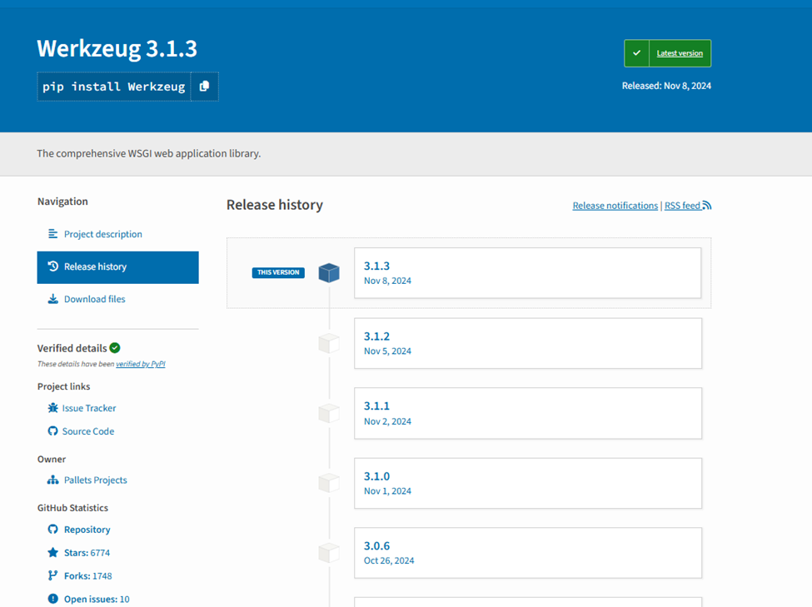812x607 pixels.
Task: Click the GitHub icon next to Repository
Action: 52,529
